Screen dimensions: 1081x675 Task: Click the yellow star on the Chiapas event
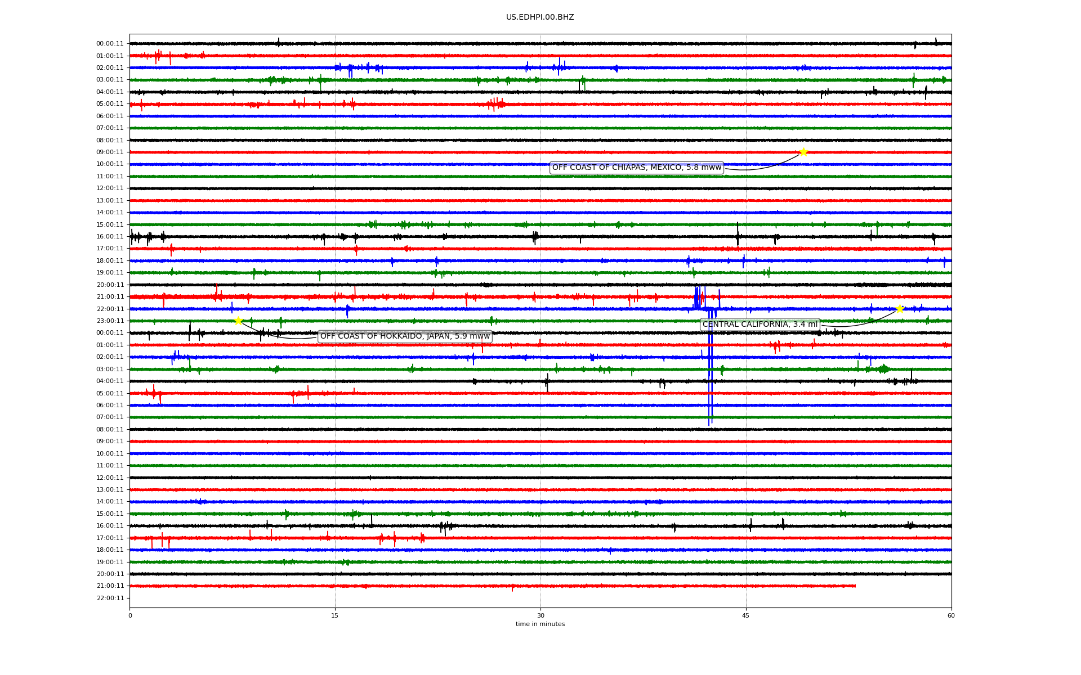(x=803, y=152)
